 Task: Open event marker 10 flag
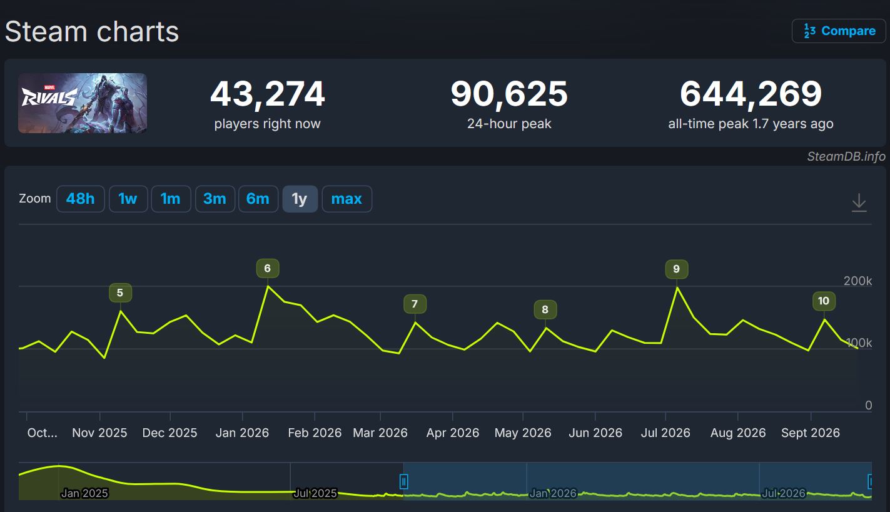click(x=824, y=301)
